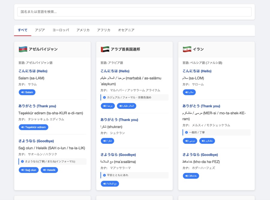Click the (ma'a salāma) phrase text

[x=118, y=162]
